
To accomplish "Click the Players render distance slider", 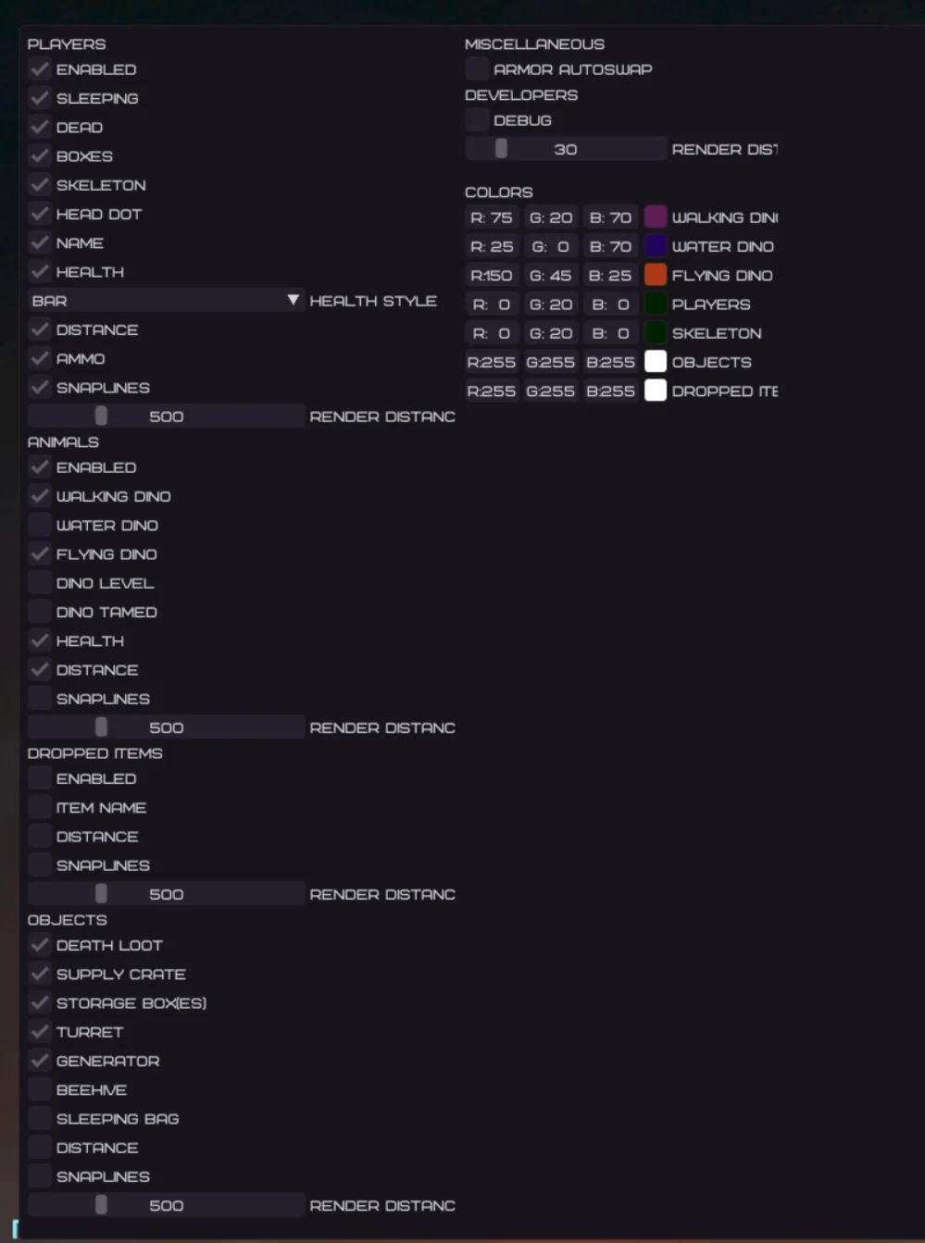I will point(166,416).
